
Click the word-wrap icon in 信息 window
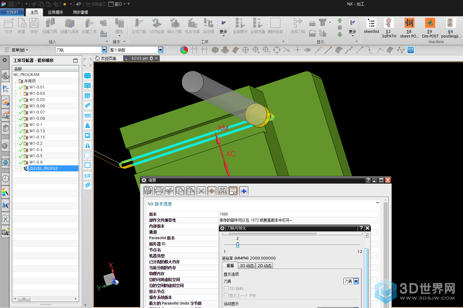pos(233,191)
